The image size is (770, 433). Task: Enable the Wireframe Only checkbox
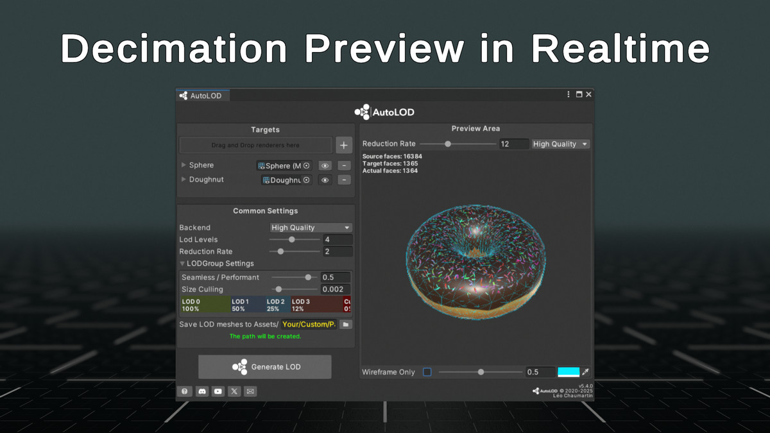tap(427, 372)
